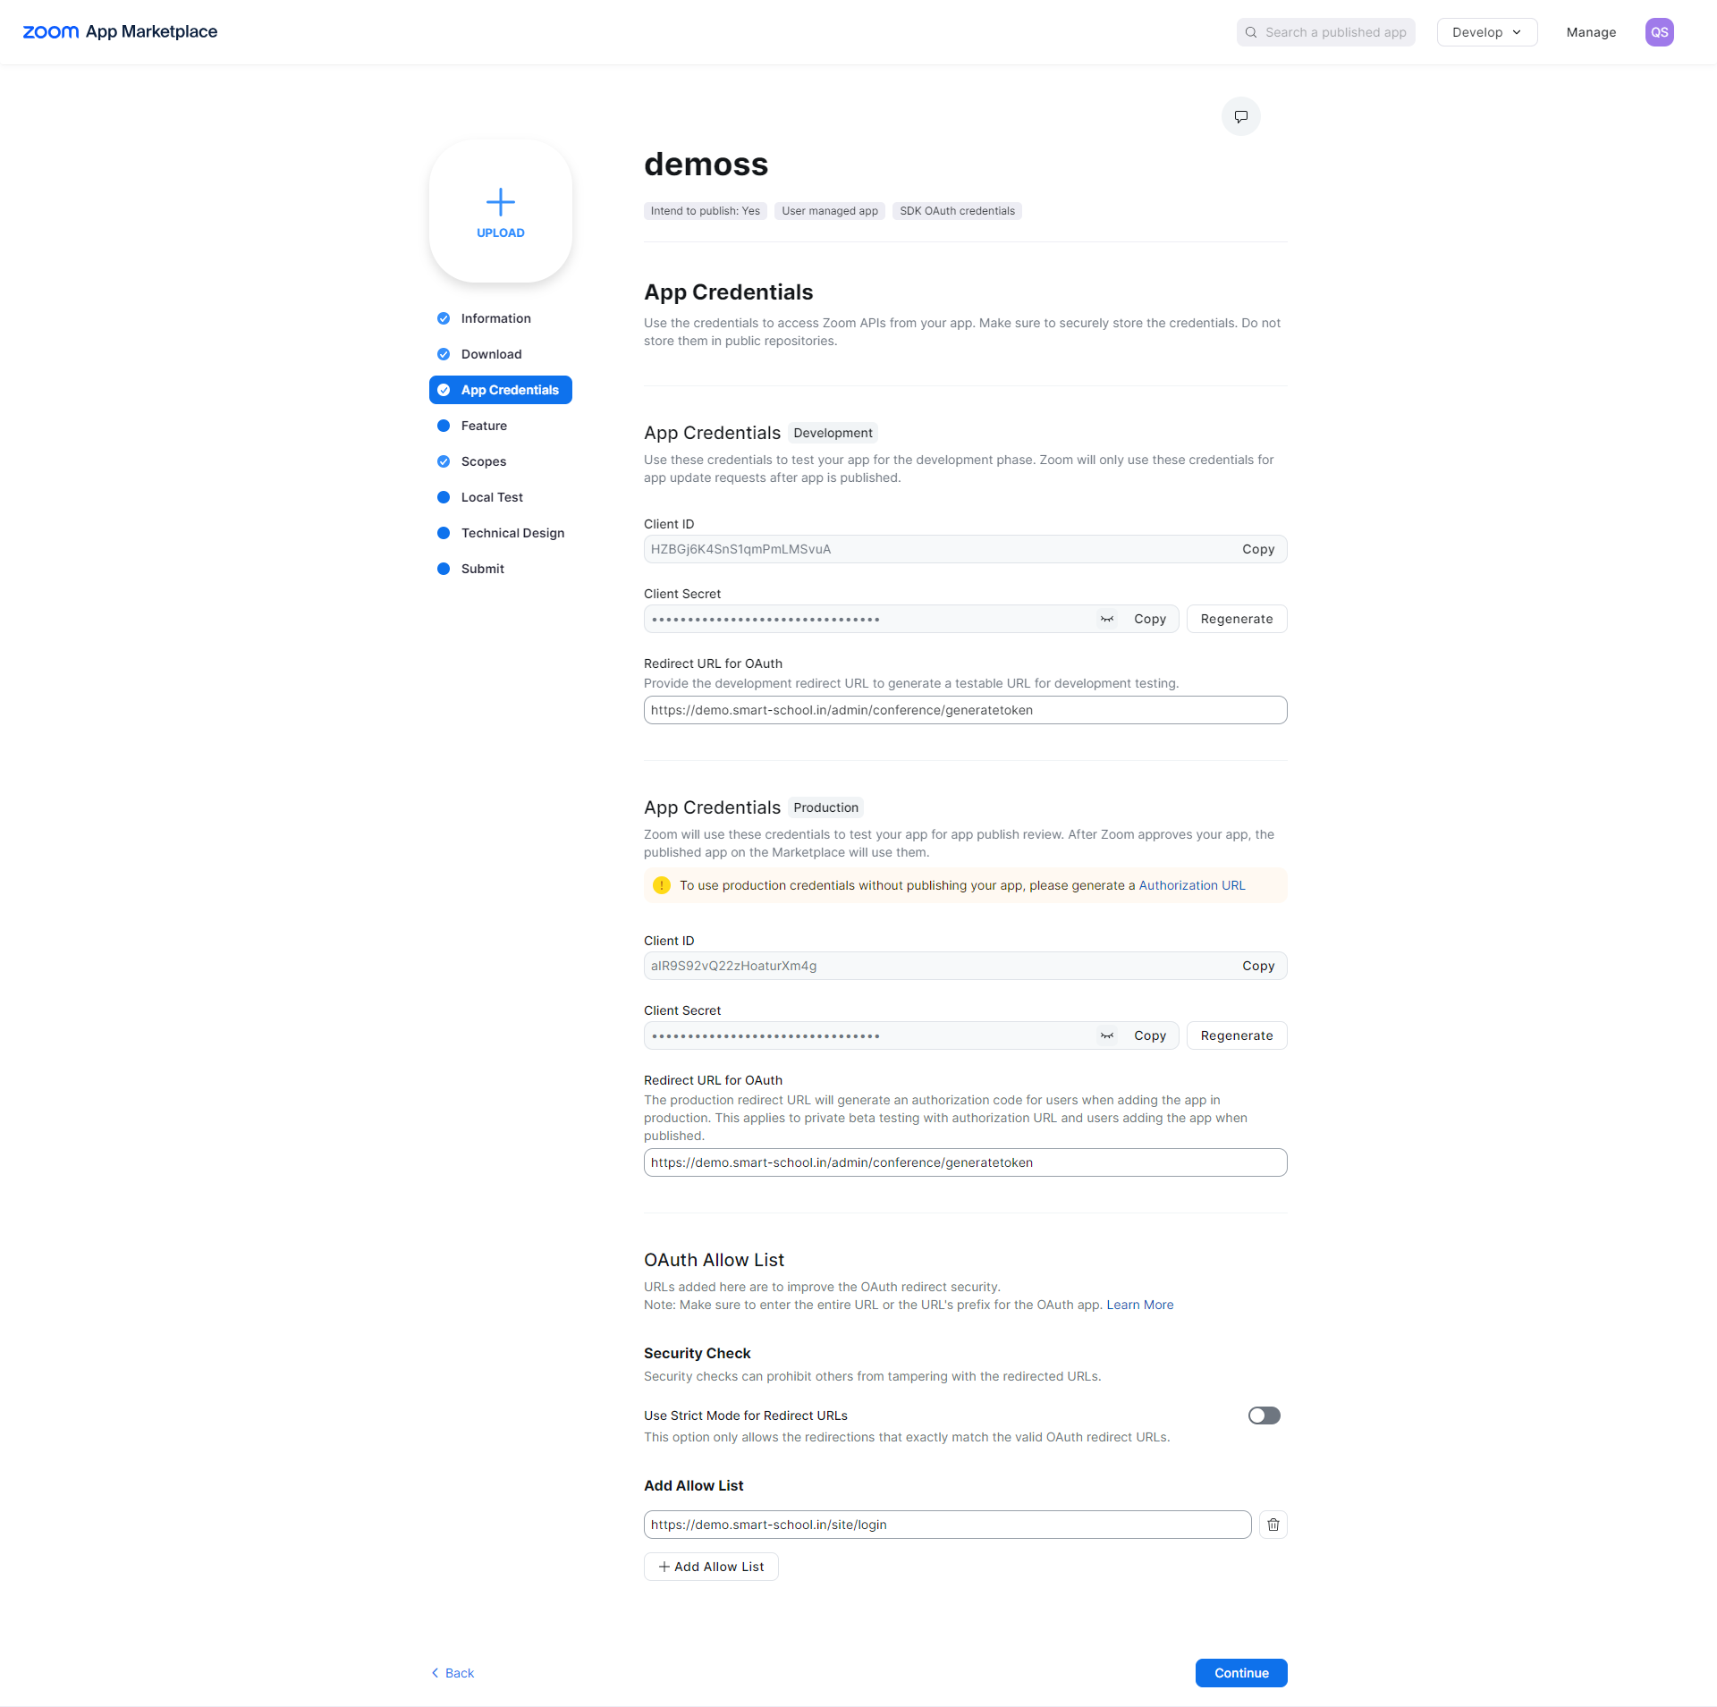Viewport: 1717px width, 1707px height.
Task: Reveal the Production client secret
Action: click(1107, 1035)
